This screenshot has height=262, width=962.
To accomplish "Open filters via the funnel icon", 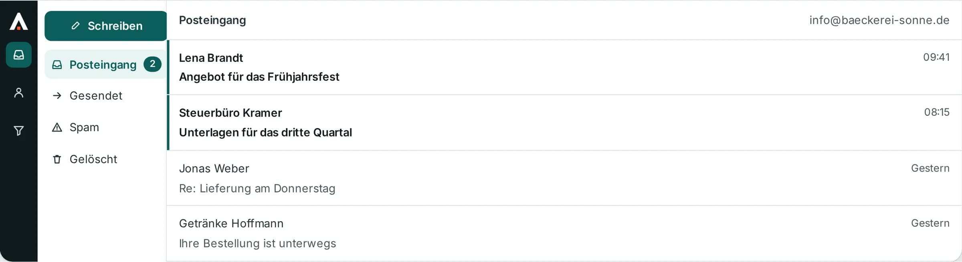I will 18,131.
